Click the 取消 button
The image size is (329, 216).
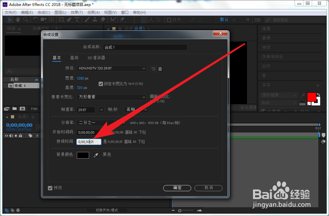[x=208, y=188]
